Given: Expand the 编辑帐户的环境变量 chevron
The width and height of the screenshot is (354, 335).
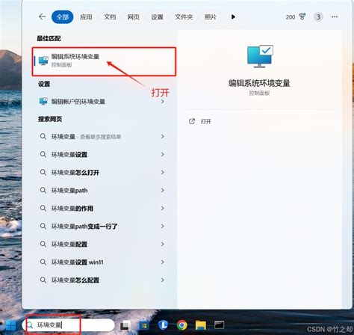Looking at the screenshot, I should pos(163,102).
